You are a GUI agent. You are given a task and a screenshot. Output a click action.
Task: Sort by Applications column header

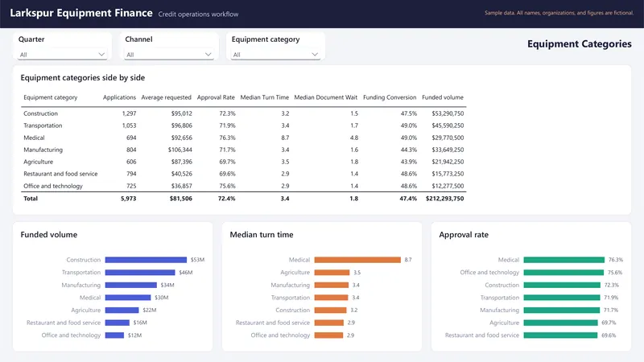point(119,97)
